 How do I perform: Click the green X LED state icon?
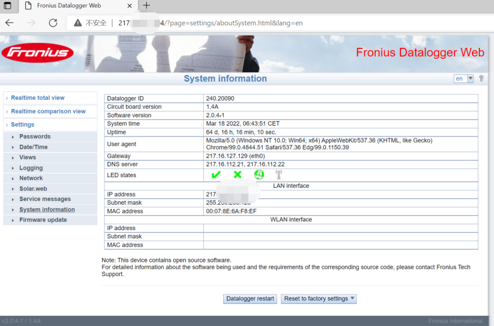[238, 175]
